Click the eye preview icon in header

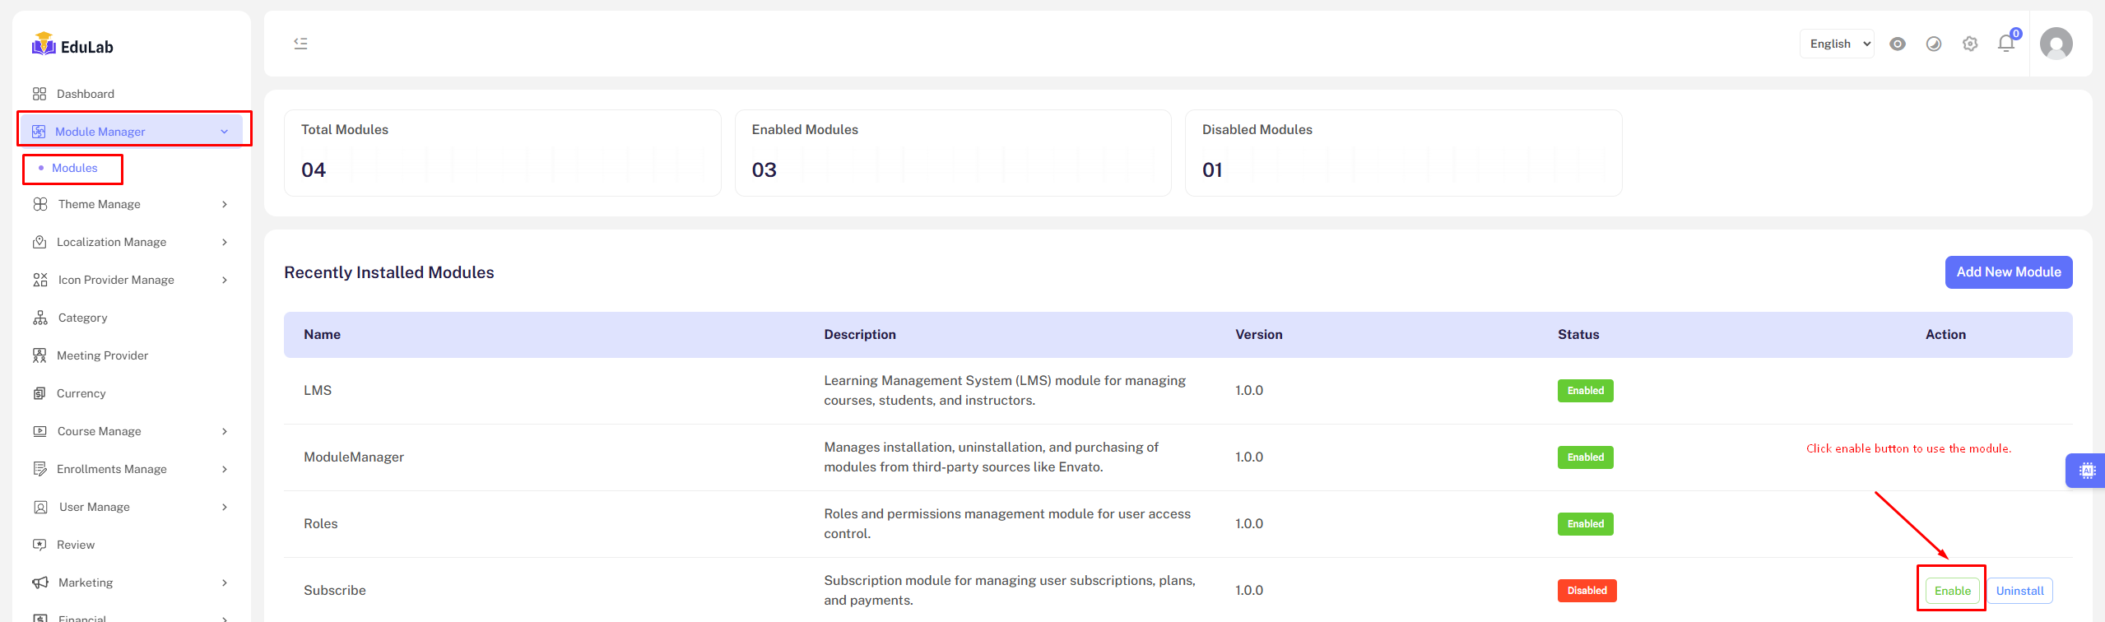(x=1897, y=44)
